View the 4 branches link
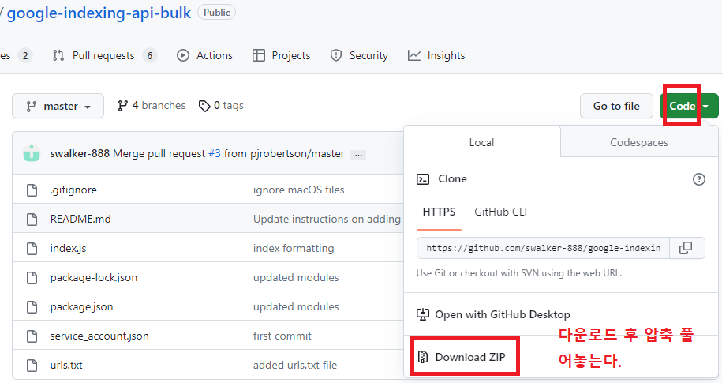The width and height of the screenshot is (722, 383). coord(152,106)
